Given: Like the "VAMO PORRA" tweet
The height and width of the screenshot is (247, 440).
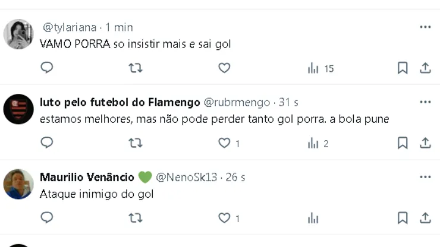Looking at the screenshot, I should coord(224,68).
